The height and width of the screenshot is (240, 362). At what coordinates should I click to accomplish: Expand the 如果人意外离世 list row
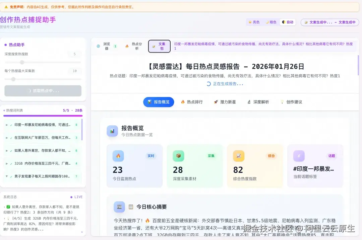click(7, 151)
